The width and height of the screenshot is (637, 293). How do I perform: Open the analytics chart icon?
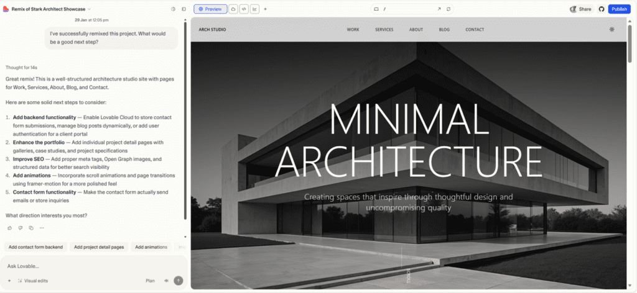(x=254, y=9)
